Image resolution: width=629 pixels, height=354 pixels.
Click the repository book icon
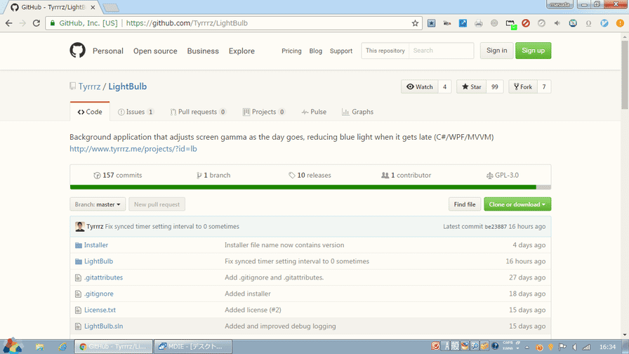72,86
